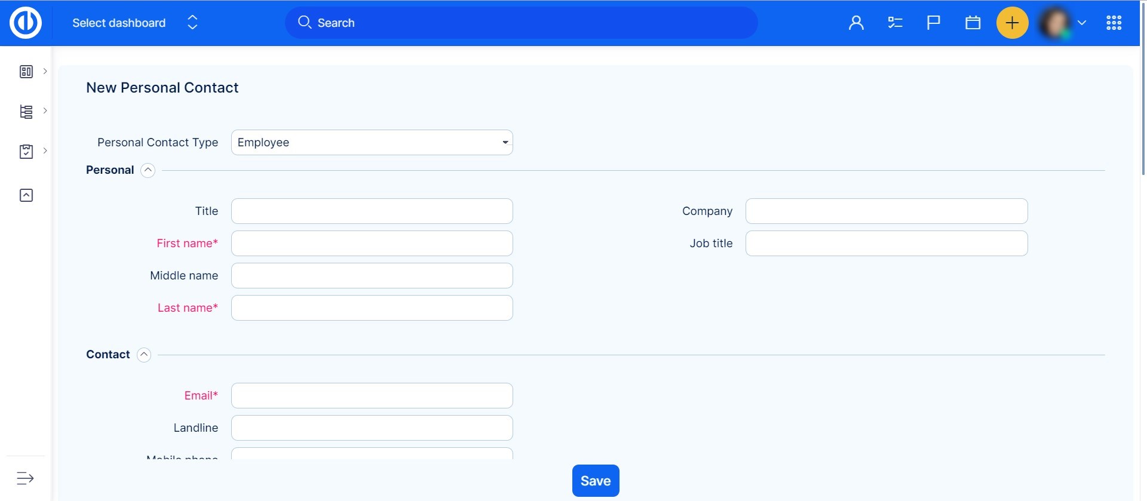Expand the sidebar menu with arrow icon
This screenshot has width=1147, height=501.
pyautogui.click(x=25, y=478)
